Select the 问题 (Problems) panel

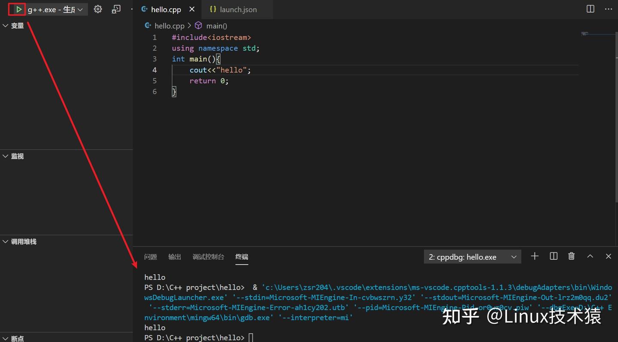(x=151, y=257)
